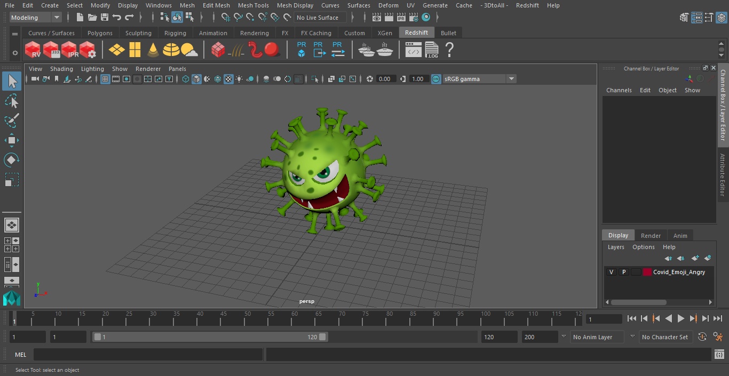Toggle snap to grids magnet icon

click(226, 18)
